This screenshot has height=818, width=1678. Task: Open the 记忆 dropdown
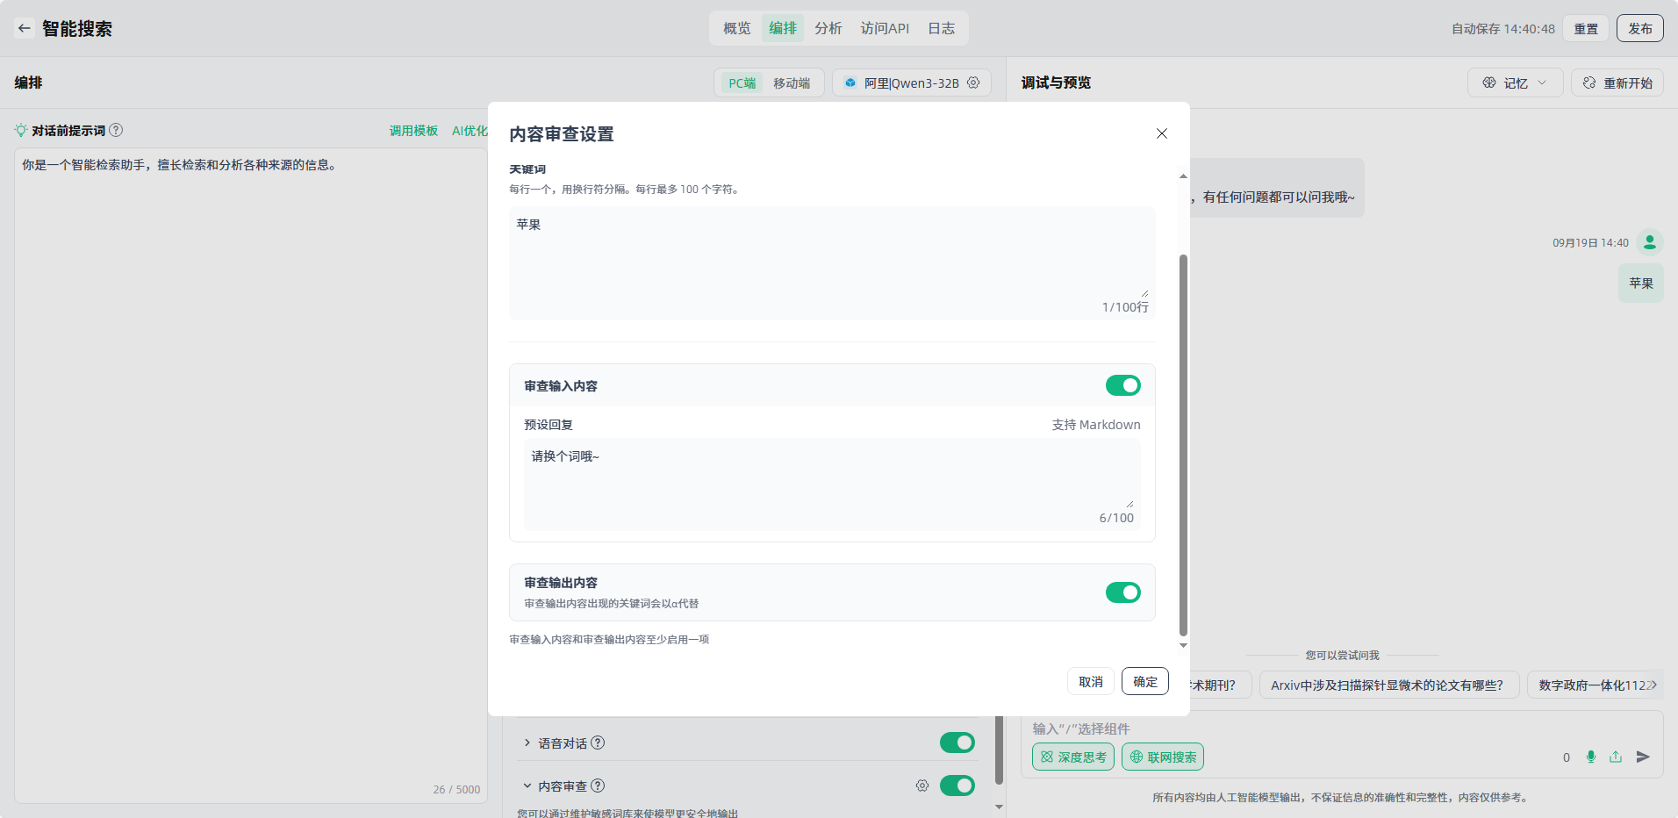coord(1515,83)
